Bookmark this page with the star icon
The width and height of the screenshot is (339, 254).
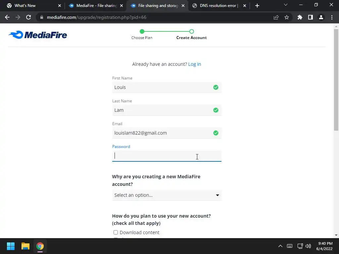pyautogui.click(x=287, y=17)
